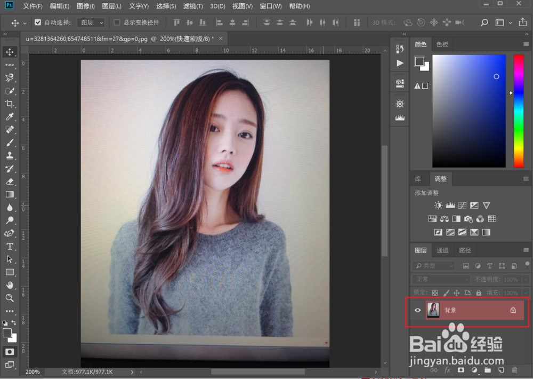This screenshot has width=533, height=379.
Task: Open the 类型 layer filter dropdown
Action: click(434, 266)
